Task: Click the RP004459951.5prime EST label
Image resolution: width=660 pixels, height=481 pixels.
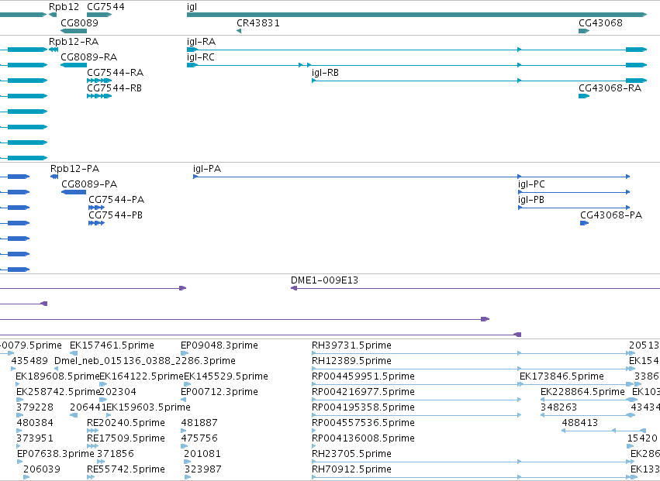Action: pos(363,376)
